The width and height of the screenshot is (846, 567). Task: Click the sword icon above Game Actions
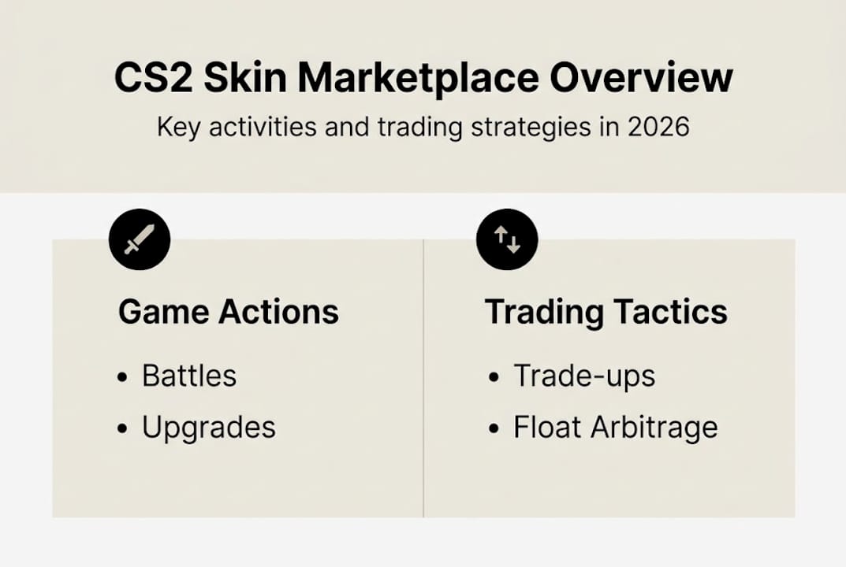pyautogui.click(x=140, y=239)
